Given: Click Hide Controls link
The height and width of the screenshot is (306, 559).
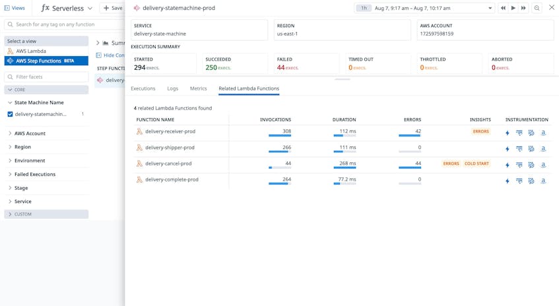Looking at the screenshot, I should [x=110, y=55].
